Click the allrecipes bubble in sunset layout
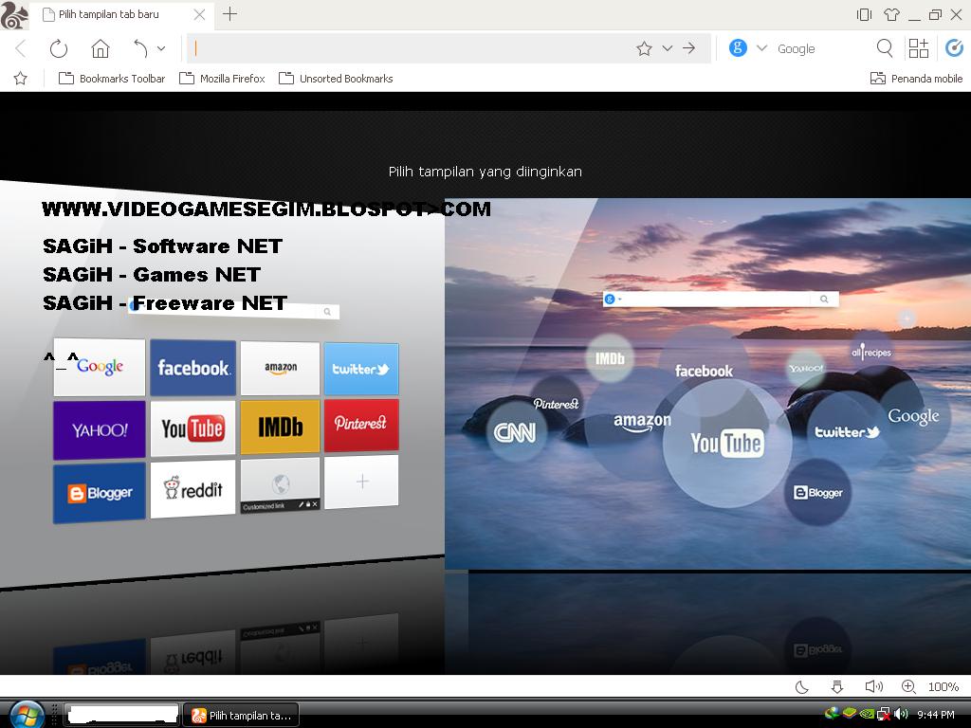 click(871, 353)
